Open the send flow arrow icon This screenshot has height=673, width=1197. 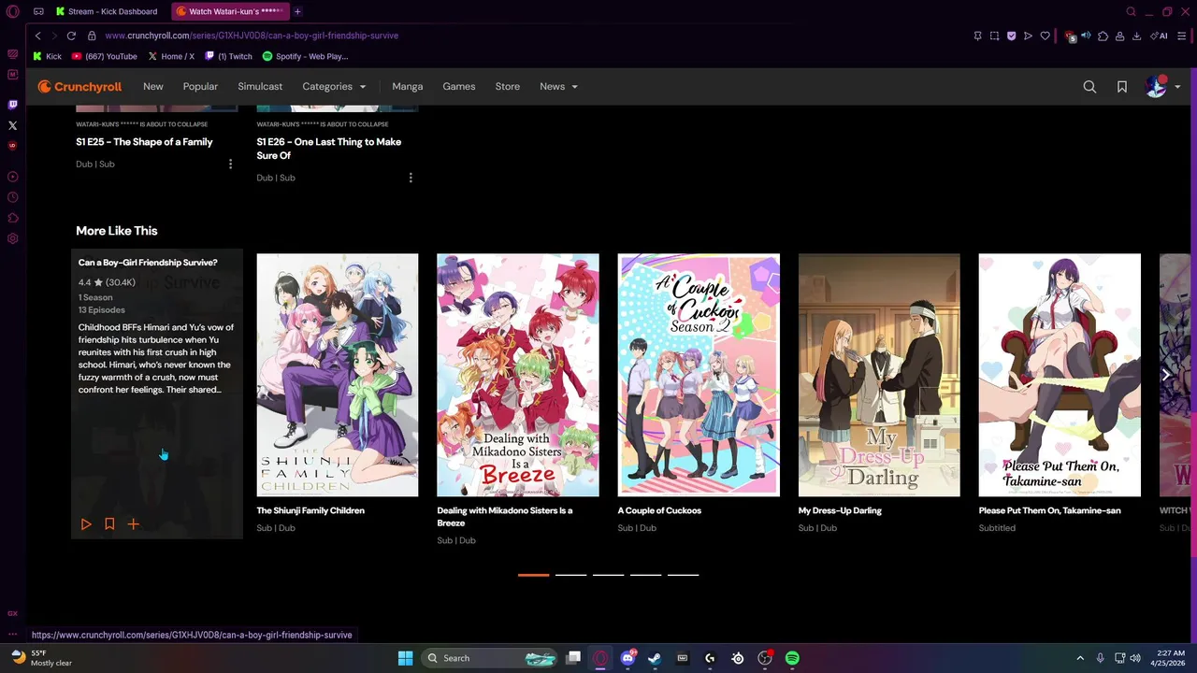click(1028, 36)
